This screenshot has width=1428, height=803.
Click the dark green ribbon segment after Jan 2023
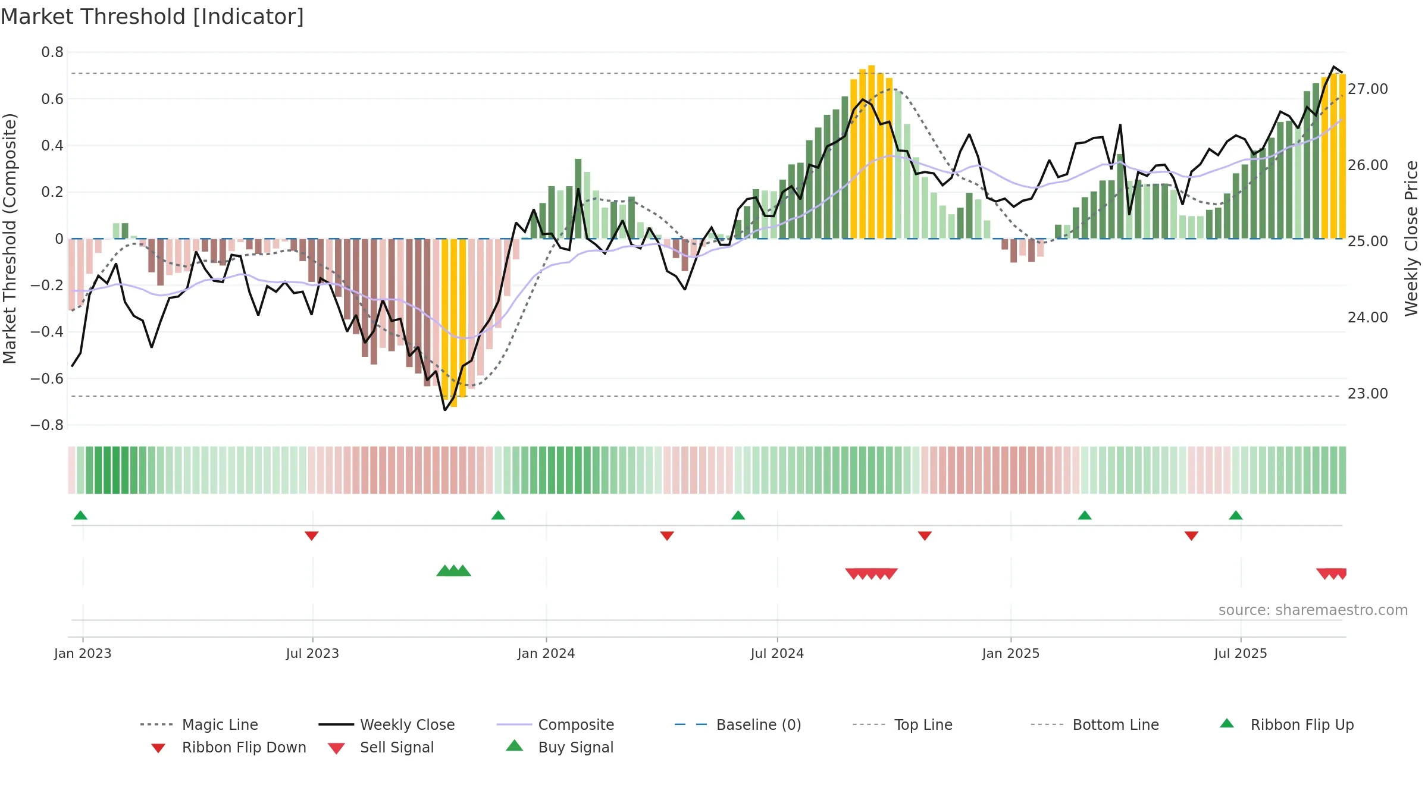click(x=112, y=470)
